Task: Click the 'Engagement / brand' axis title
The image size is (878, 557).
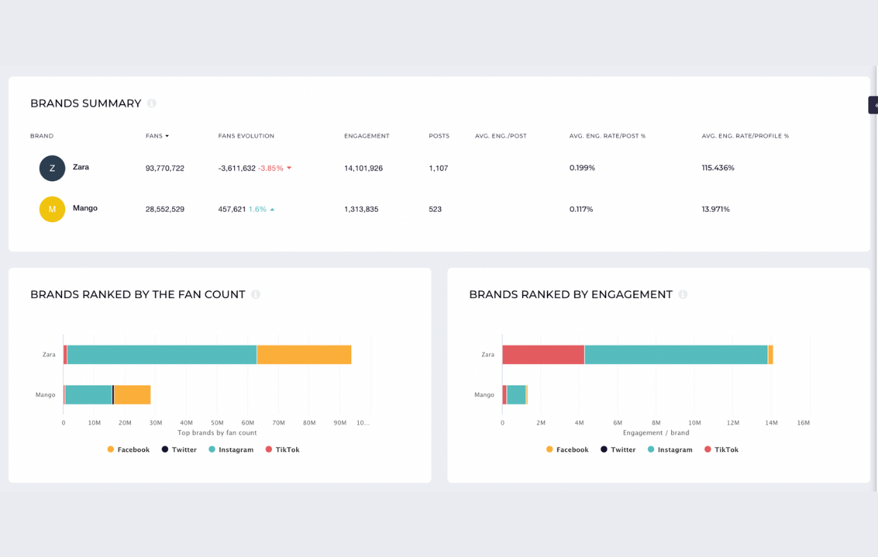Action: tap(656, 433)
